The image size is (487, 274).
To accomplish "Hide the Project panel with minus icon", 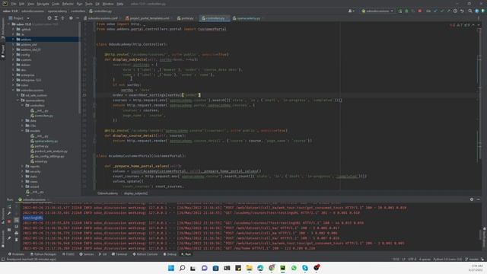I will point(78,18).
